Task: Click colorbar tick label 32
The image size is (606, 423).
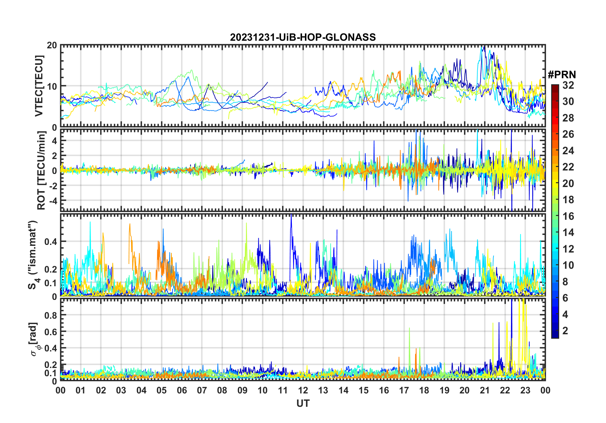Action: point(568,85)
